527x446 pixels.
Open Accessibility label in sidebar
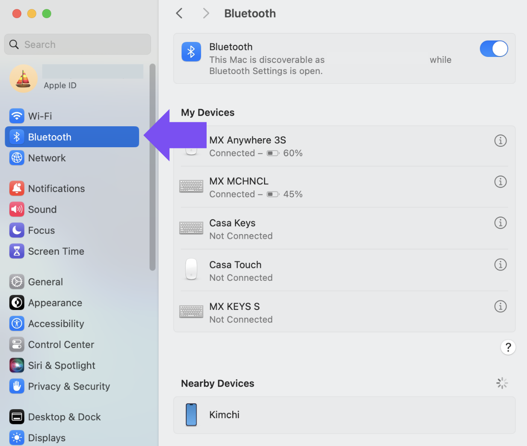pyautogui.click(x=56, y=324)
